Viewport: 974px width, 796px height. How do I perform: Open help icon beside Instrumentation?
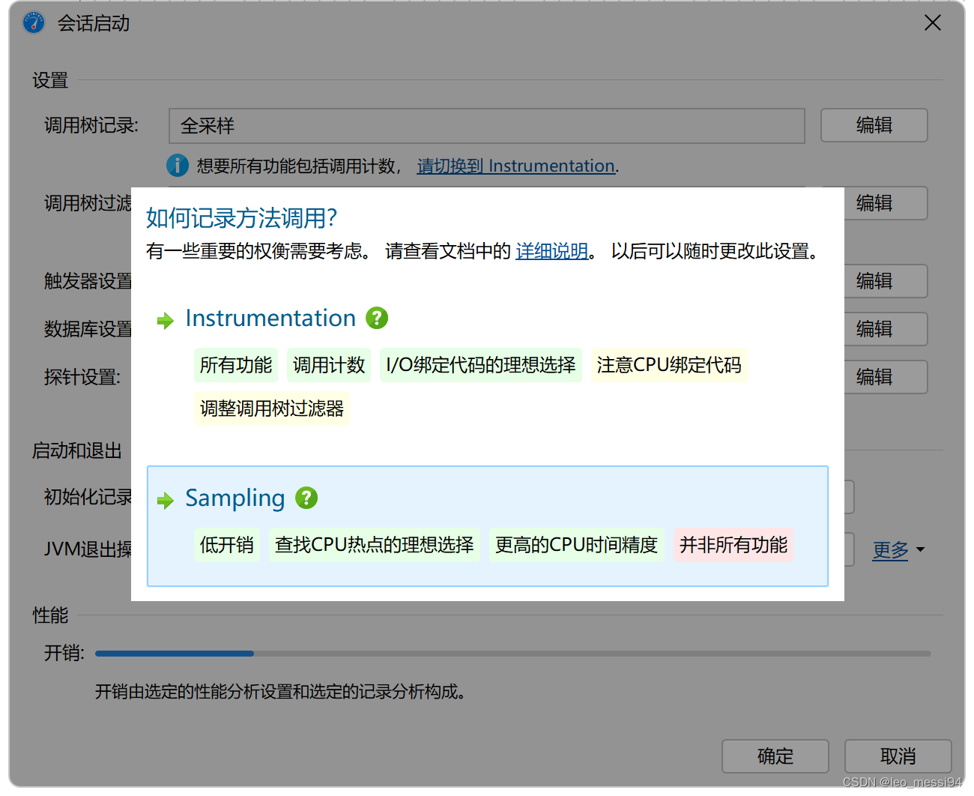377,318
